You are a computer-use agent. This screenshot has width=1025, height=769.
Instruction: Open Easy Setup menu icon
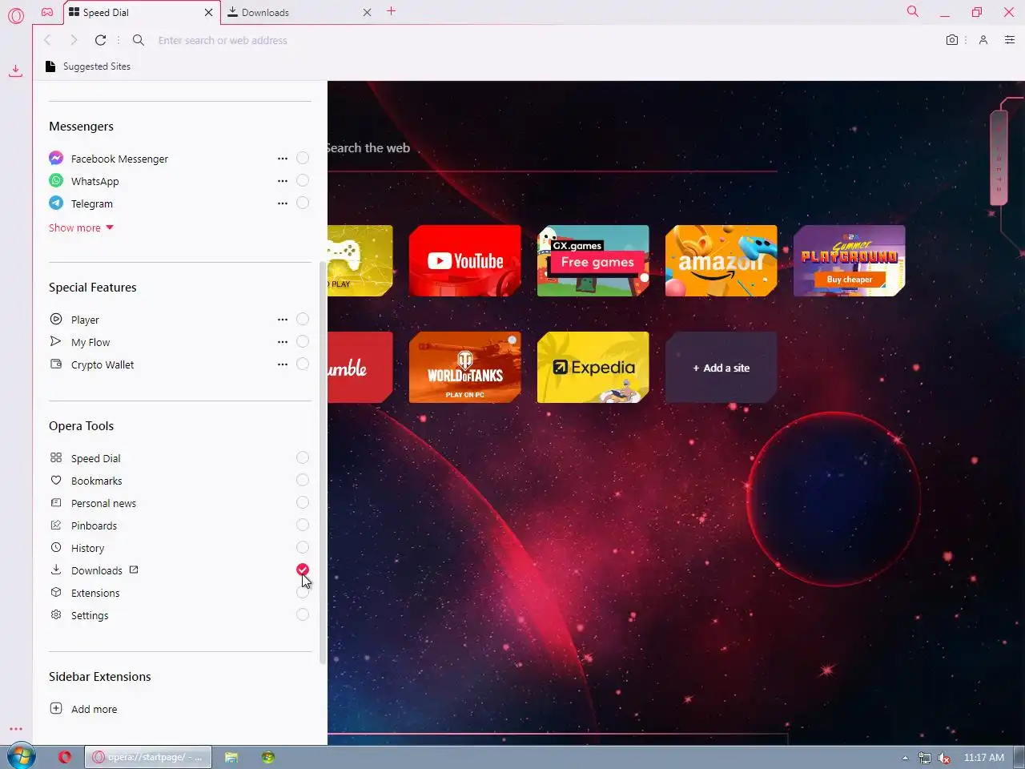(1010, 40)
